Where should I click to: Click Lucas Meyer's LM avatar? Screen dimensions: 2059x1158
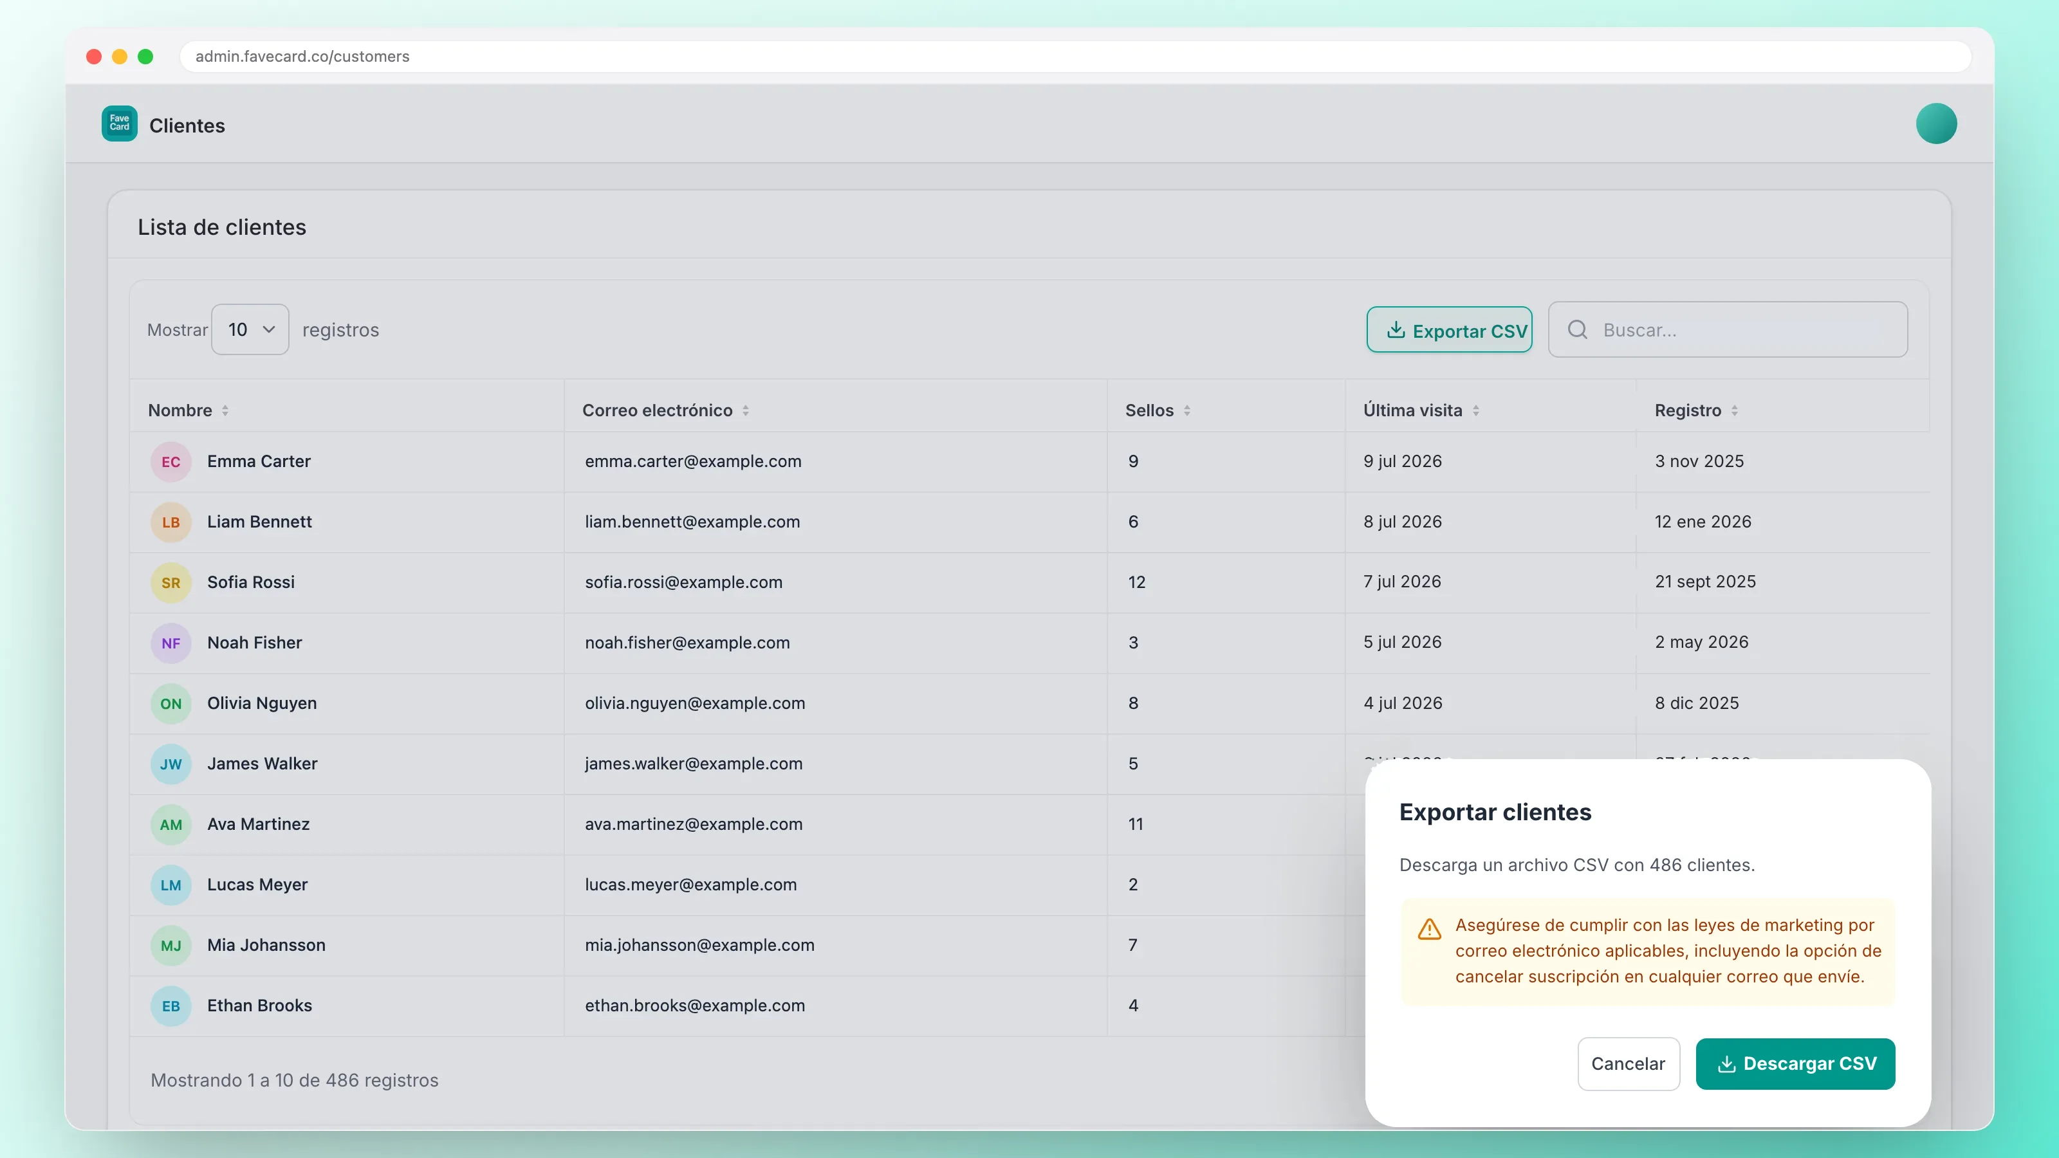tap(171, 885)
